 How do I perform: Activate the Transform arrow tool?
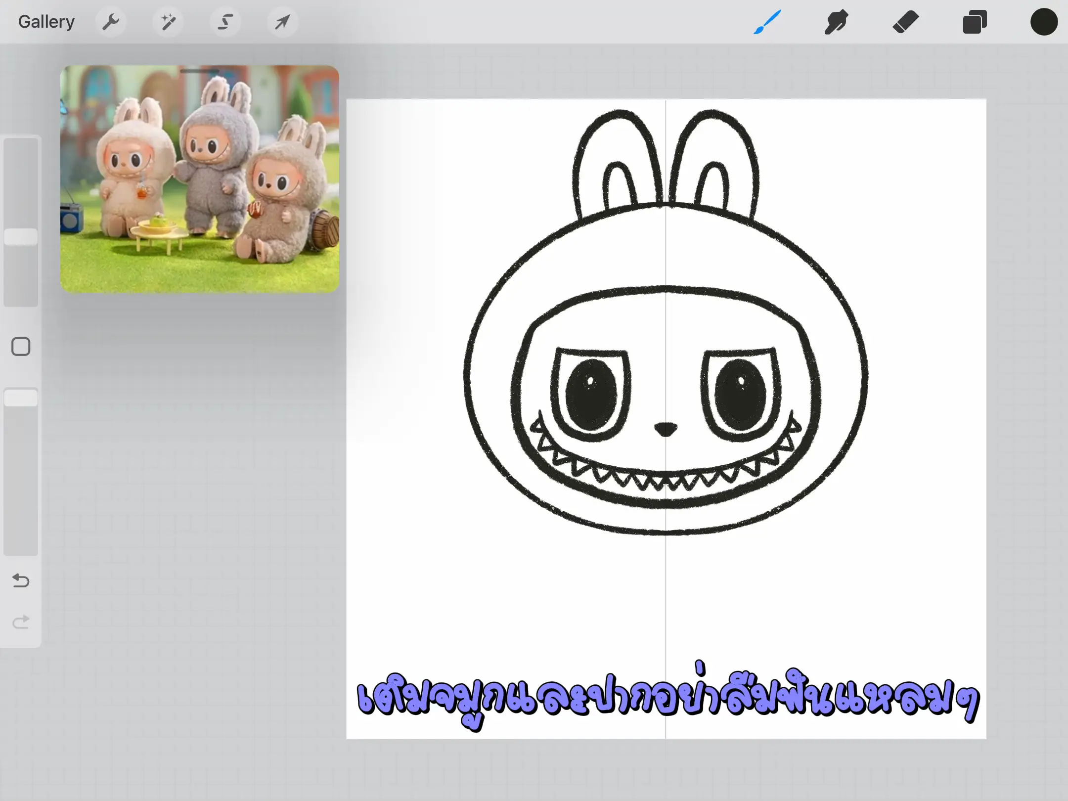pyautogui.click(x=282, y=22)
